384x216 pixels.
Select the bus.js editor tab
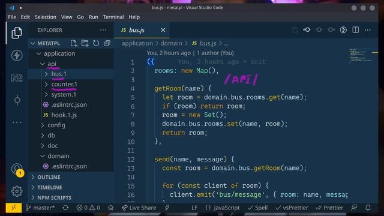142,30
